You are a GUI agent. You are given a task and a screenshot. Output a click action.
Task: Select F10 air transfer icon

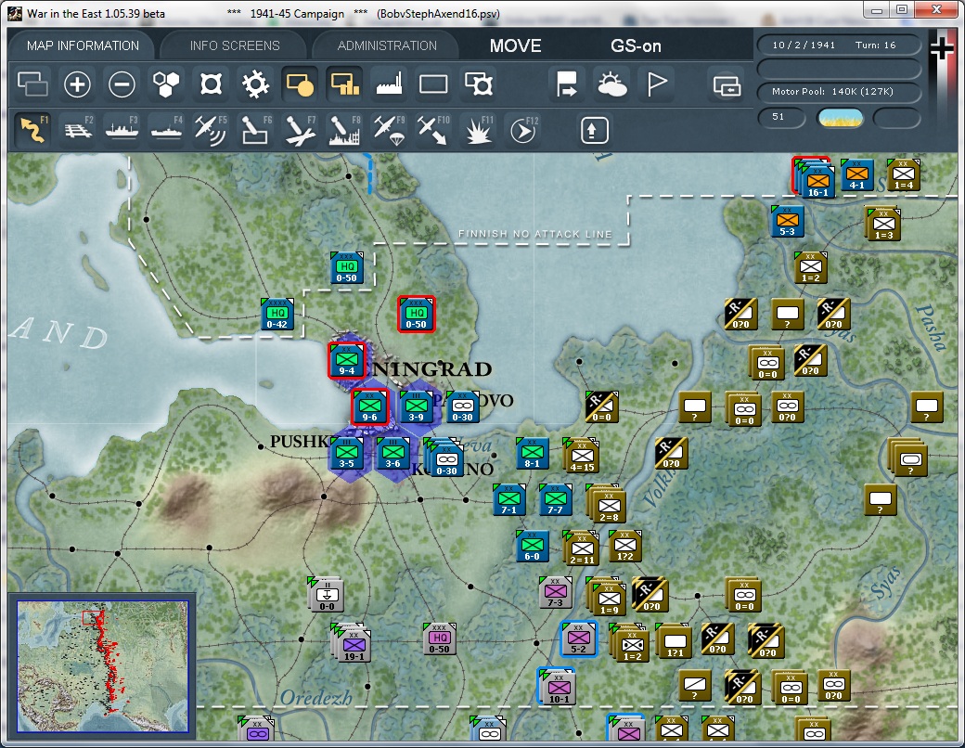[x=433, y=129]
